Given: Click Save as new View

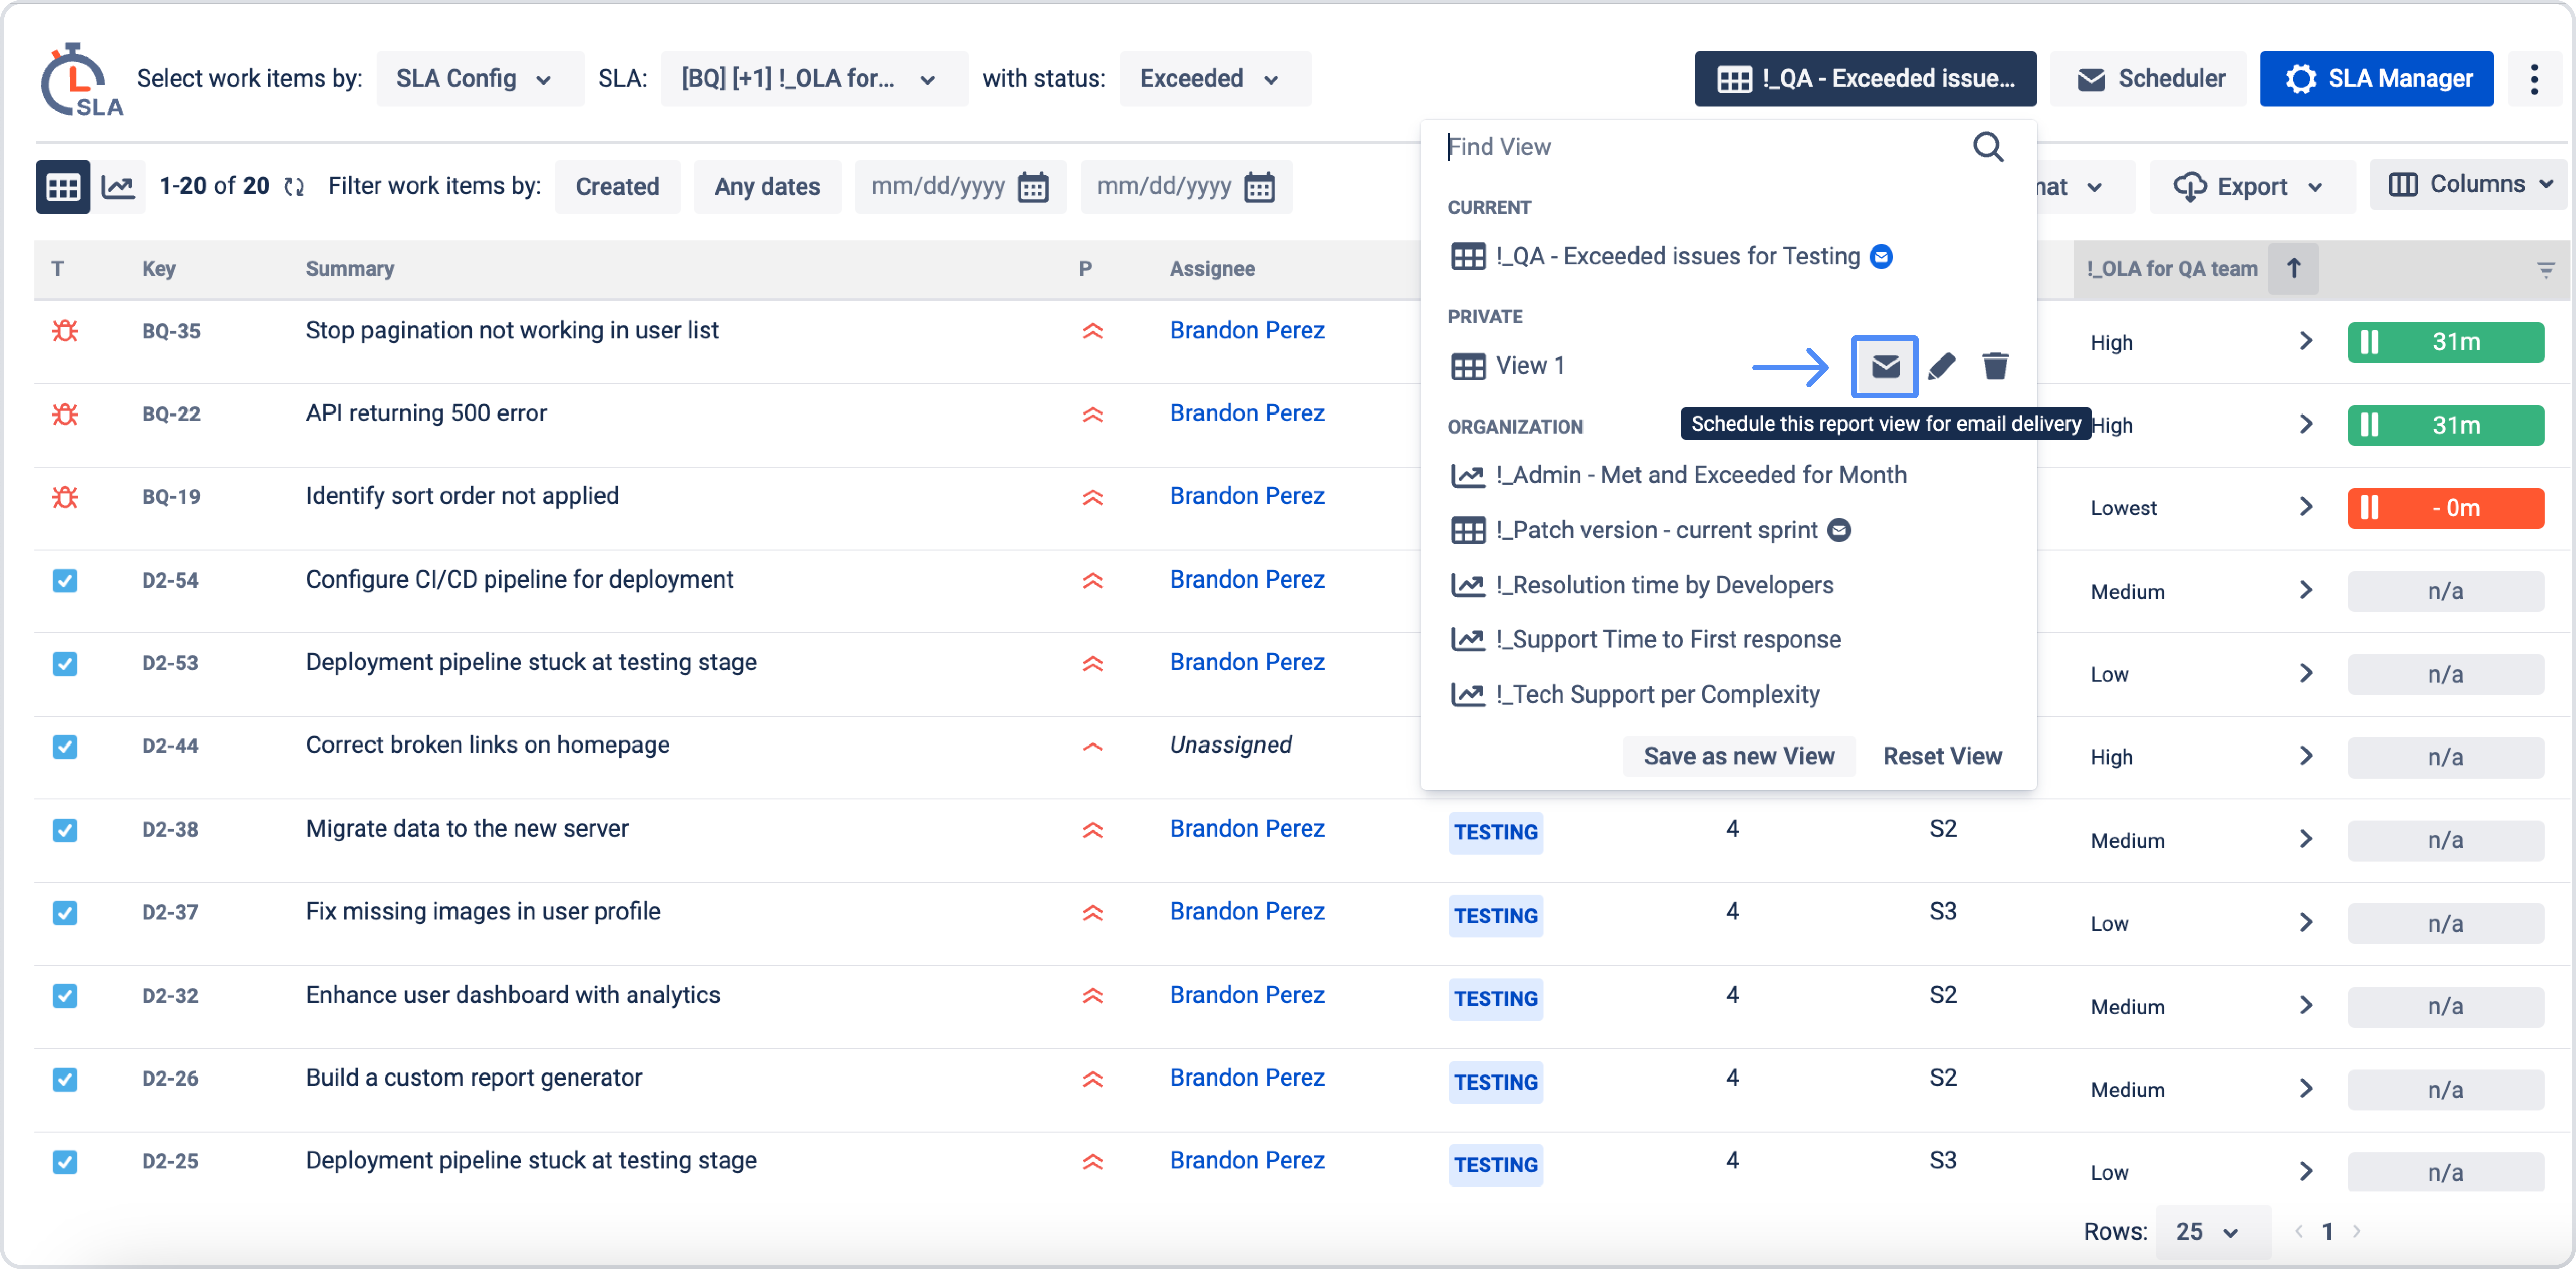Looking at the screenshot, I should (x=1739, y=756).
